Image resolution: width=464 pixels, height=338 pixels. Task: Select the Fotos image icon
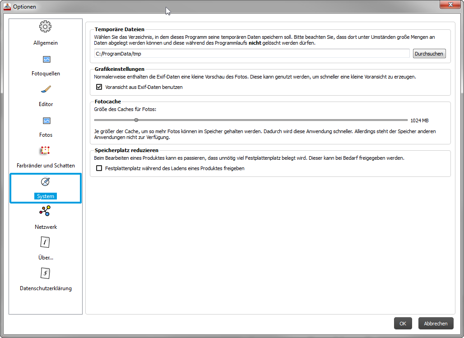[x=46, y=120]
